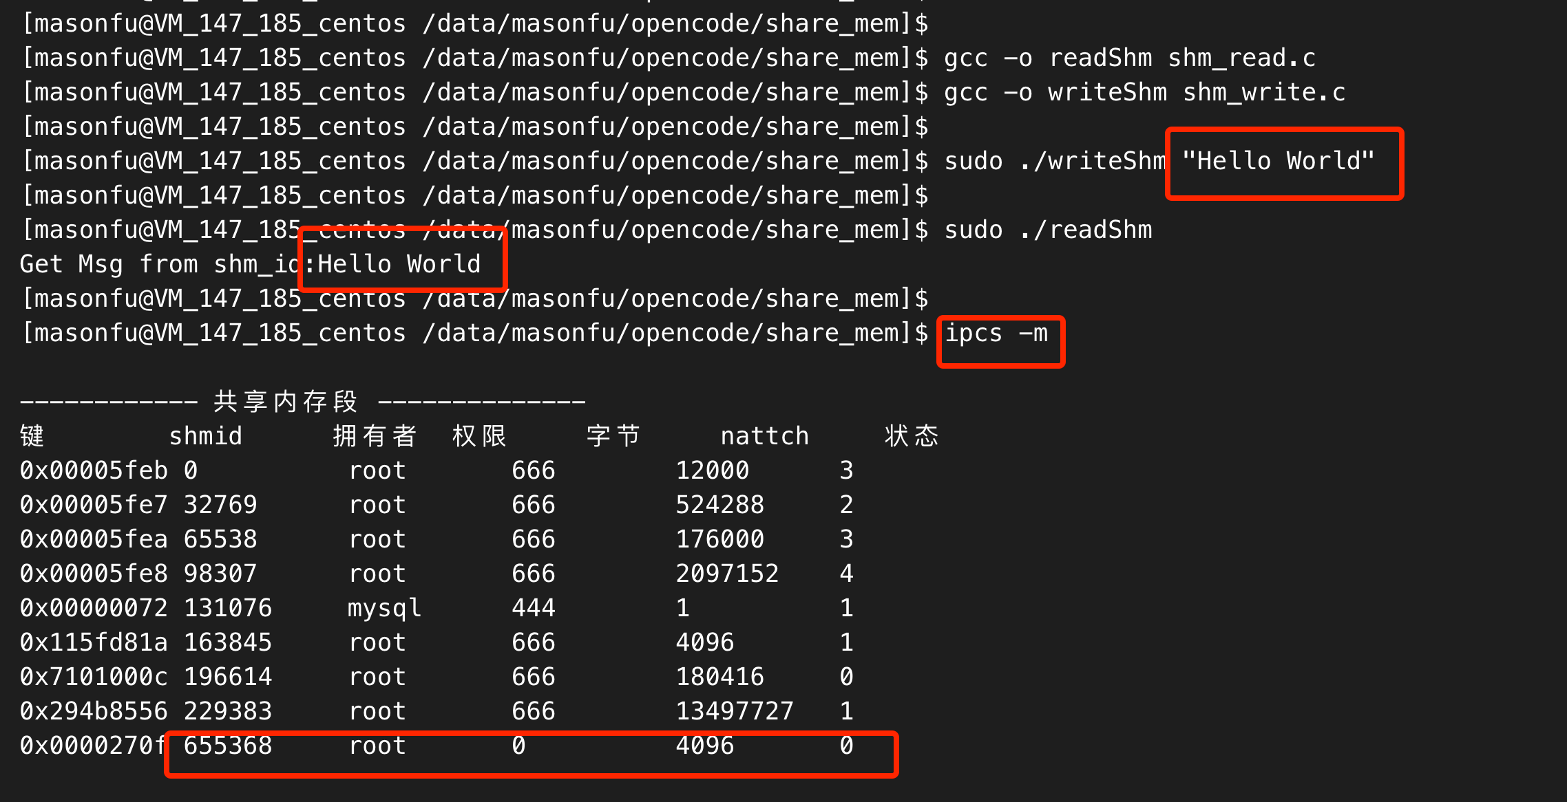Click the byte size 2097152

coord(726,574)
